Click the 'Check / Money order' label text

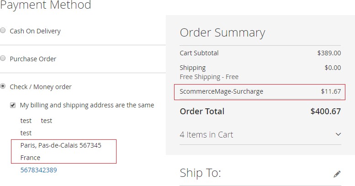point(41,87)
